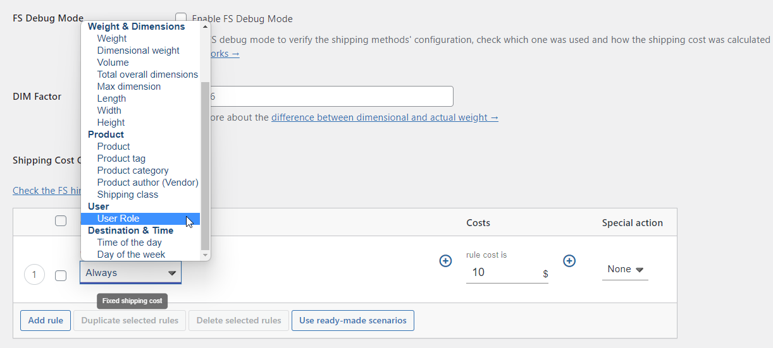Click the dropdown list scrollbar thumb
This screenshot has width=773, height=348.
pos(205,165)
